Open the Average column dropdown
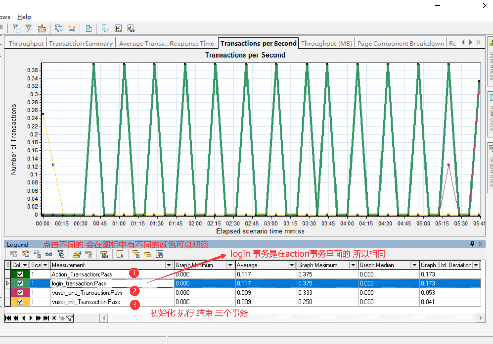Image resolution: width=493 pixels, height=344 pixels. tap(292, 265)
